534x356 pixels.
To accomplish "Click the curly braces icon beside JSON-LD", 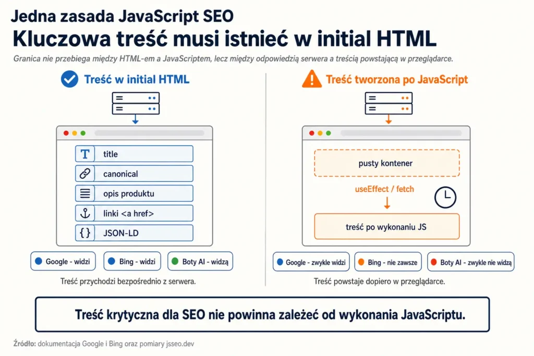I will tap(85, 233).
